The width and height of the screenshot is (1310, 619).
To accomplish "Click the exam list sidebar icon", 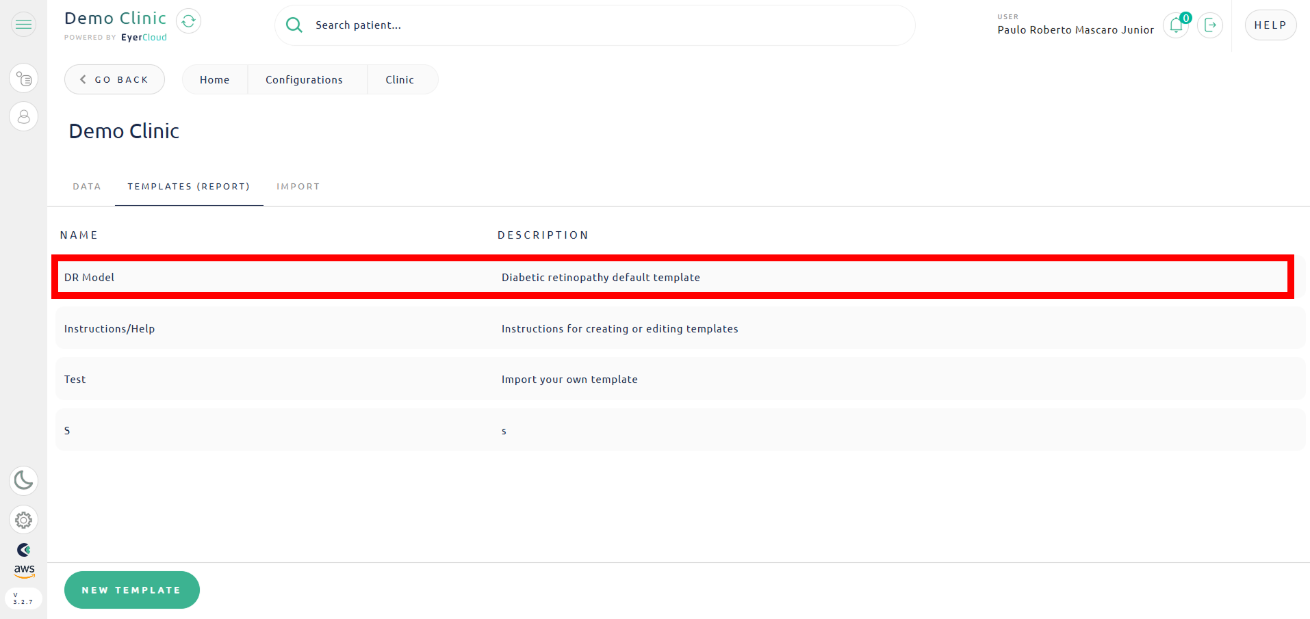I will (x=23, y=79).
